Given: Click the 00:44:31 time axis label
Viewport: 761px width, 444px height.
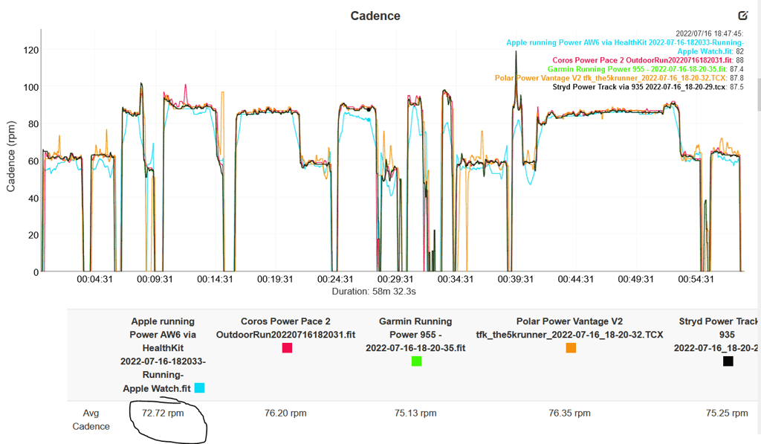Looking at the screenshot, I should [576, 280].
